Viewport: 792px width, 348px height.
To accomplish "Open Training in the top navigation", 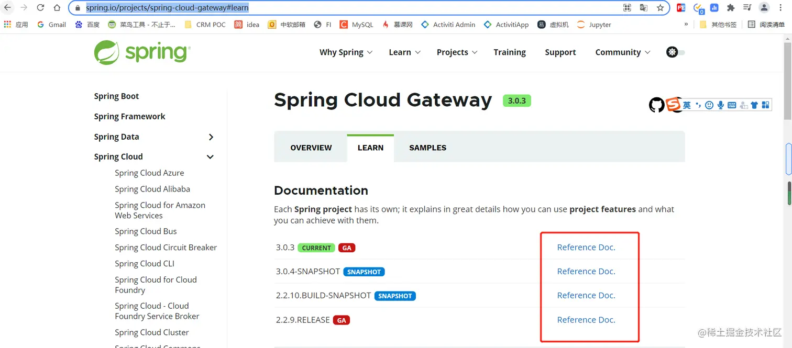I will pyautogui.click(x=510, y=52).
